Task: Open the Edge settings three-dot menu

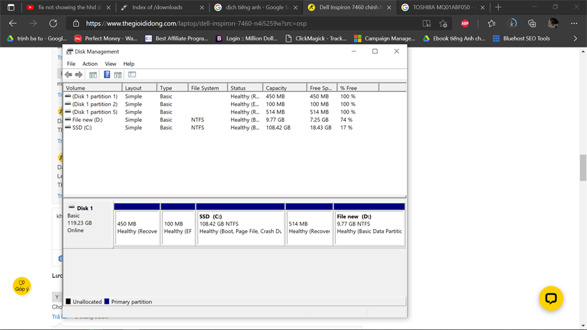Action: (574, 23)
